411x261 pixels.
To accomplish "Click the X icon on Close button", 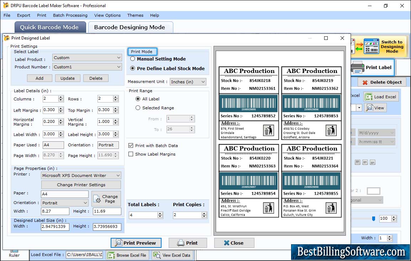I will click(226, 243).
